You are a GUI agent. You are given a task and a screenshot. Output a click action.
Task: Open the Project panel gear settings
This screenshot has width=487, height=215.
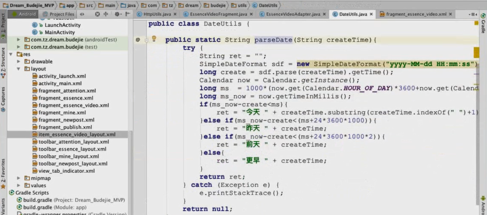[x=117, y=14]
